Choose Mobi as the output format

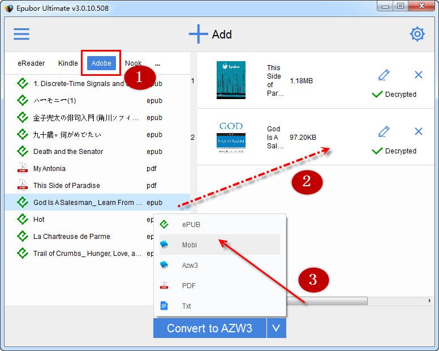[219, 245]
